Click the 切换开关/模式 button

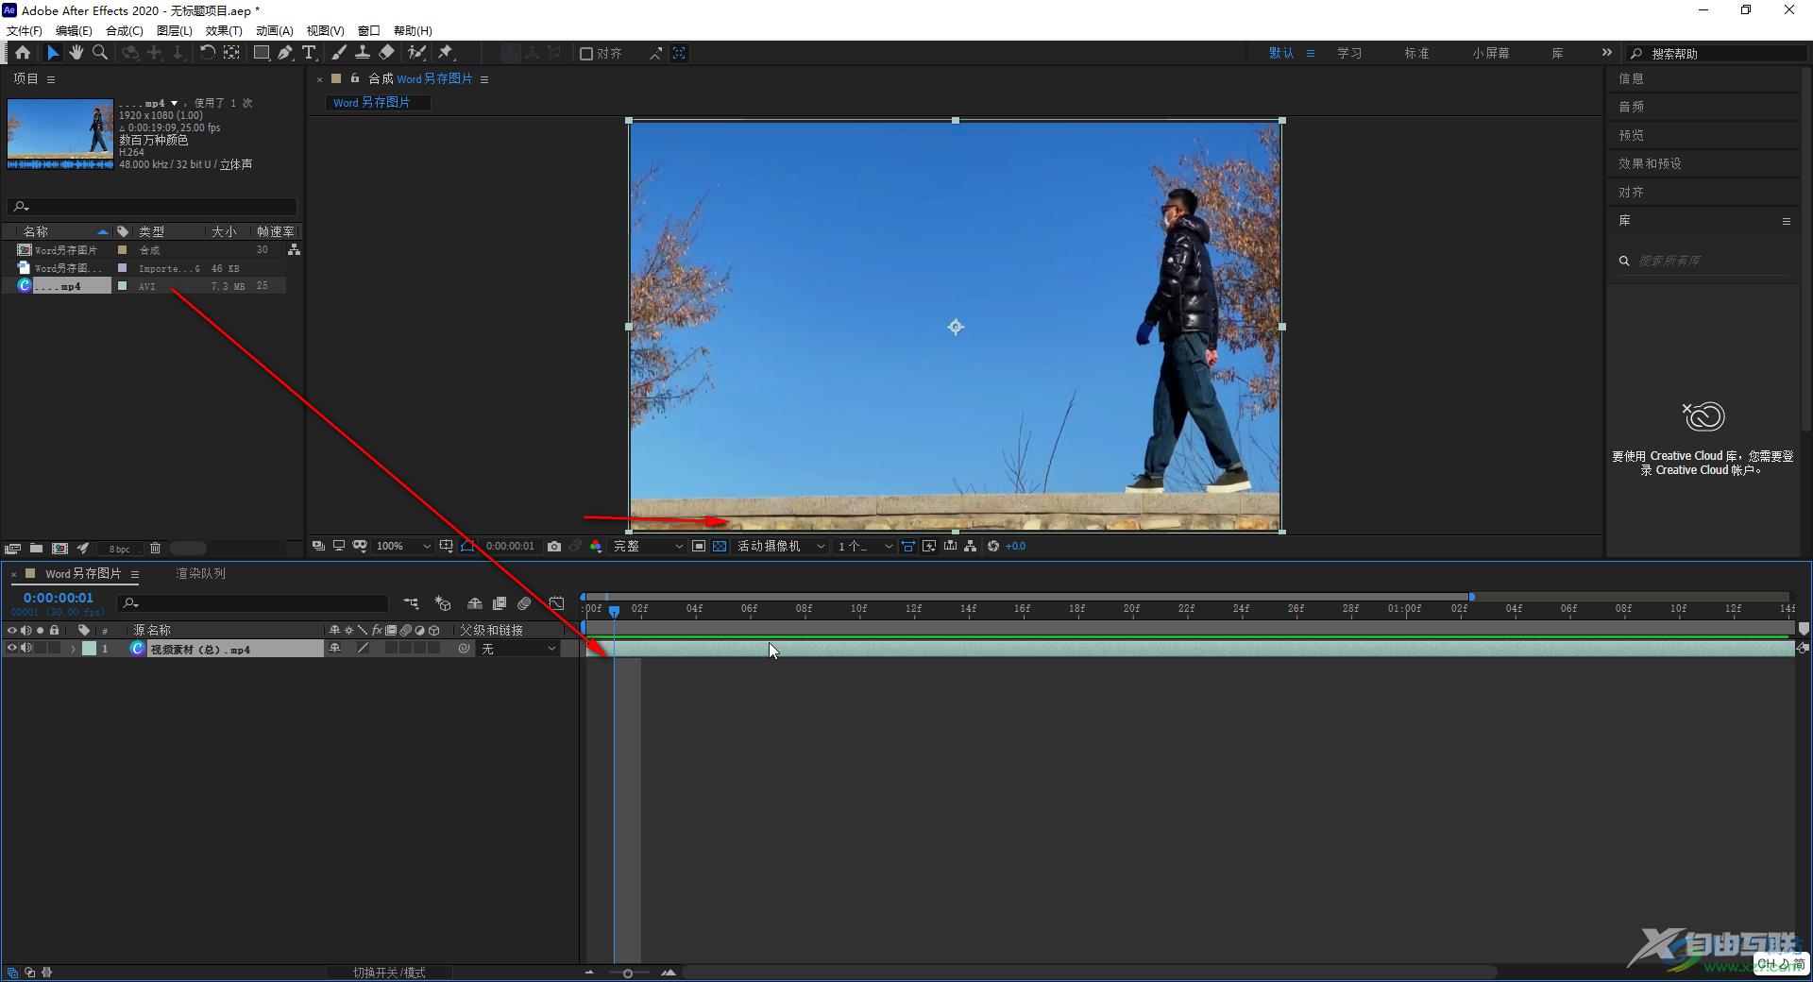click(389, 973)
